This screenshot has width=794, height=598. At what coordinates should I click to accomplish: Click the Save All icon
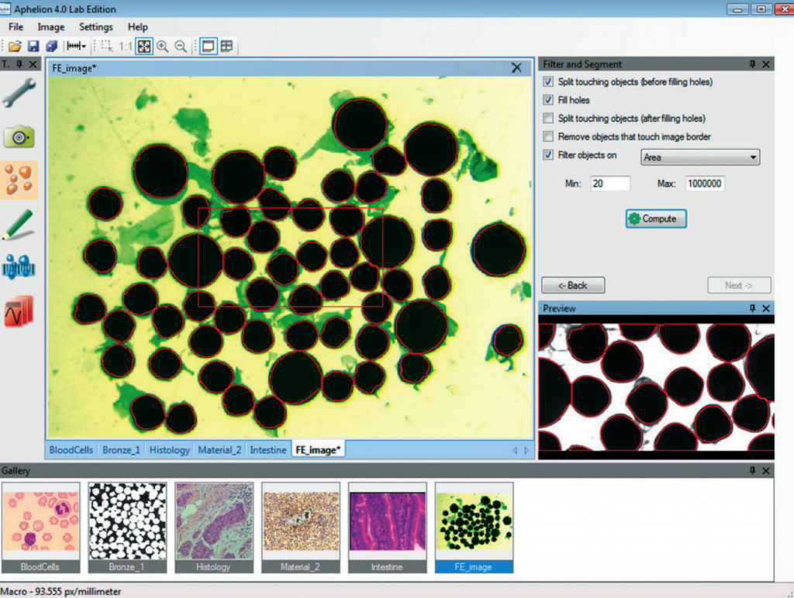tap(52, 46)
